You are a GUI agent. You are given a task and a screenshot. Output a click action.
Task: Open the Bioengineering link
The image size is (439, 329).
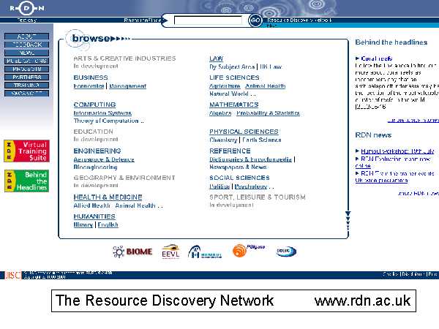tap(95, 167)
